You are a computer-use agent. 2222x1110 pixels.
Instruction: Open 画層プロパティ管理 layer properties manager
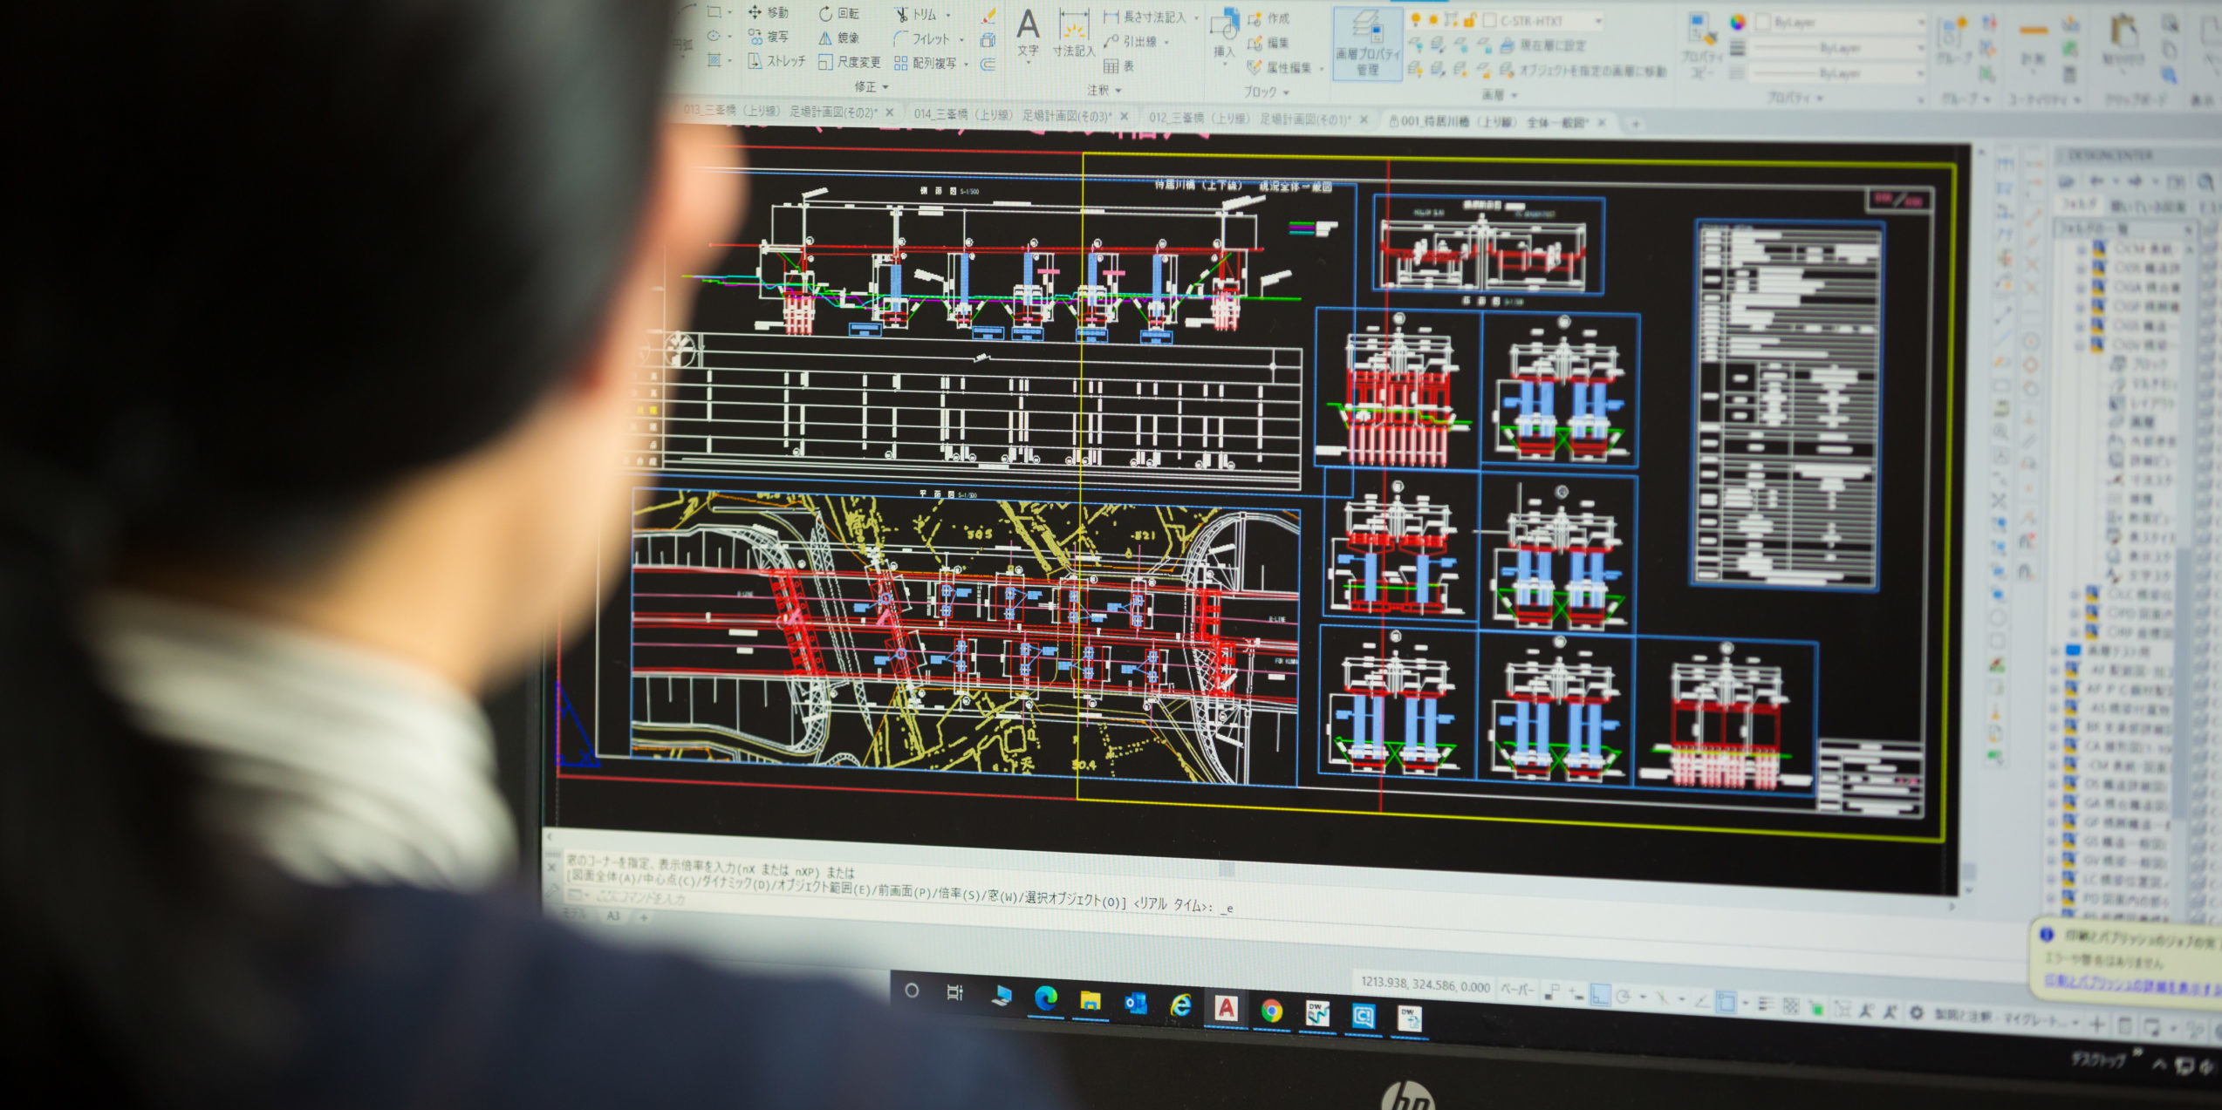pos(1367,44)
